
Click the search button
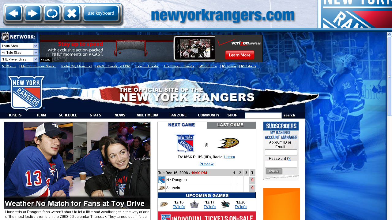(289, 116)
